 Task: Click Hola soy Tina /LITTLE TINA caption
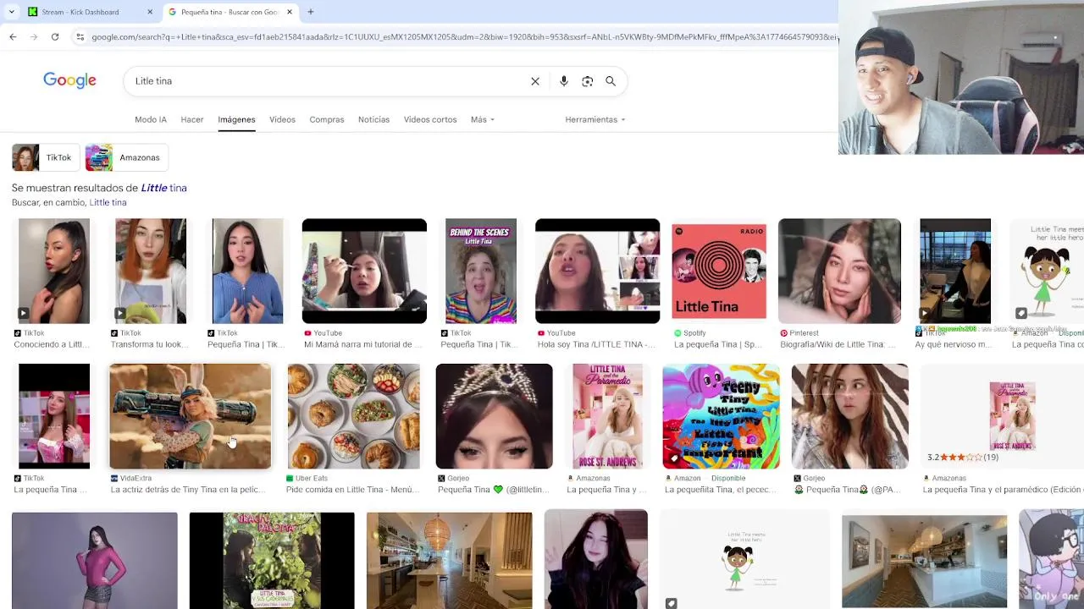[x=597, y=345]
